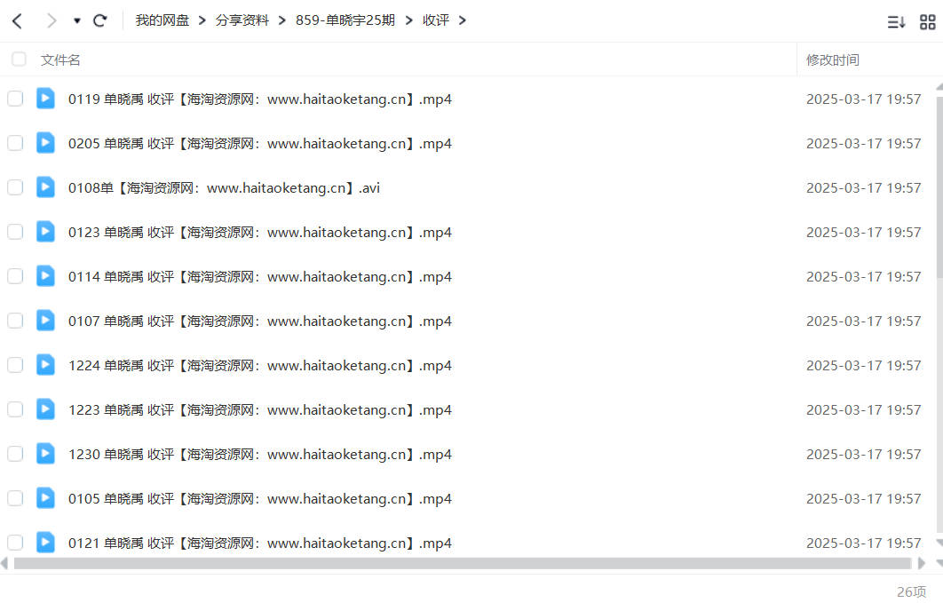Expand chevron after 我的网盘 breadcrumb
The image size is (943, 603).
point(202,20)
